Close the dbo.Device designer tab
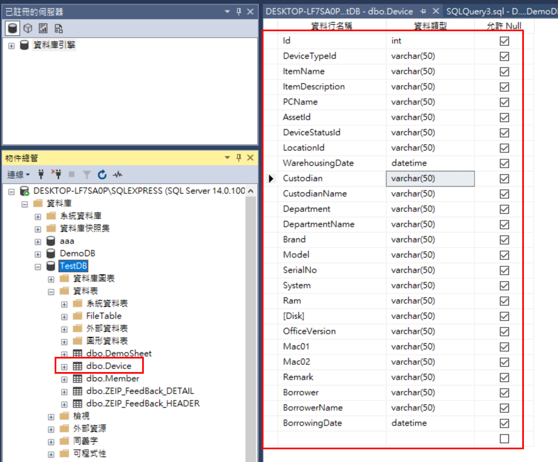This screenshot has height=462, width=558. click(x=436, y=11)
